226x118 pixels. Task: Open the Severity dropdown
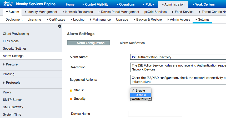141,99
